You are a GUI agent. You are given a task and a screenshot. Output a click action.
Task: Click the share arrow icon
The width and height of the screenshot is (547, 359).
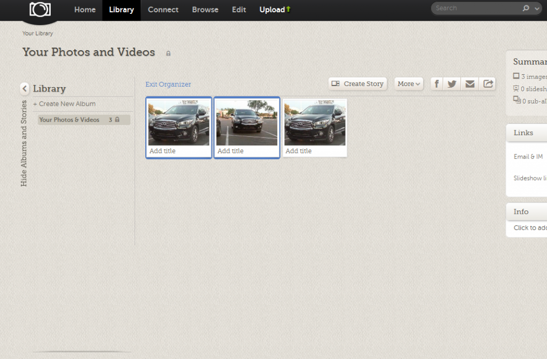pos(488,84)
